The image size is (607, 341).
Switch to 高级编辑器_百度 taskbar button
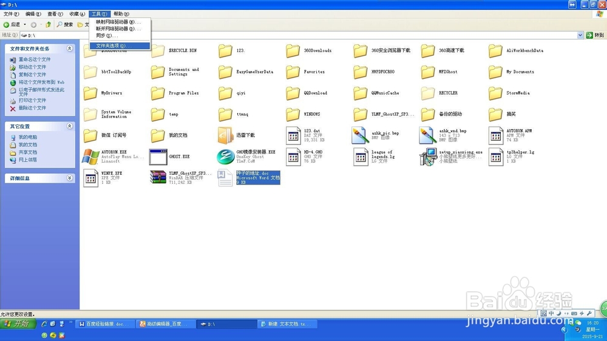pyautogui.click(x=166, y=324)
